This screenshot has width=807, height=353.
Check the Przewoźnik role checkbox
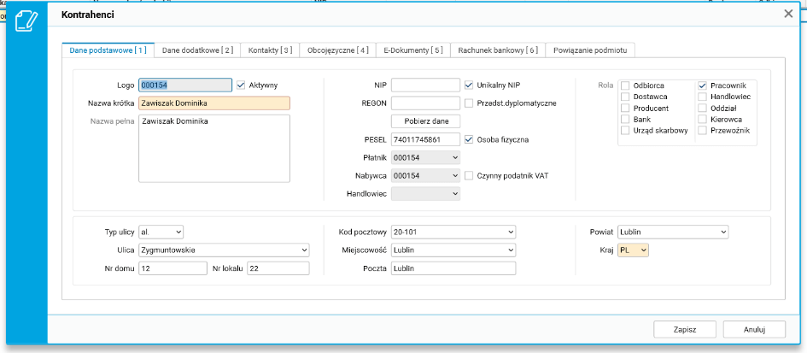(702, 131)
